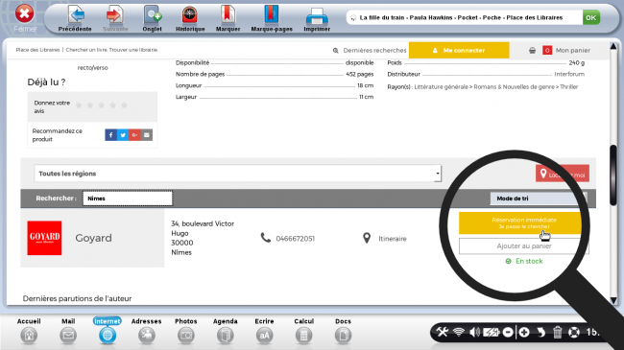Open the Ecrire writing section
The height and width of the screenshot is (350, 624).
tap(264, 331)
